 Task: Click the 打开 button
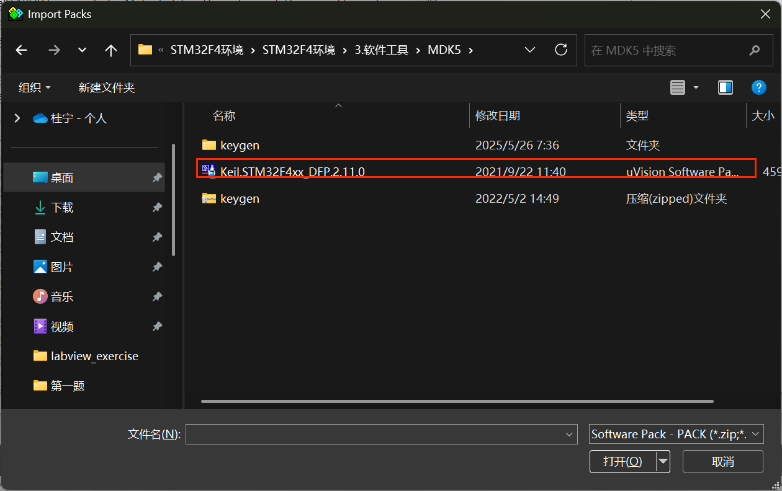point(622,462)
